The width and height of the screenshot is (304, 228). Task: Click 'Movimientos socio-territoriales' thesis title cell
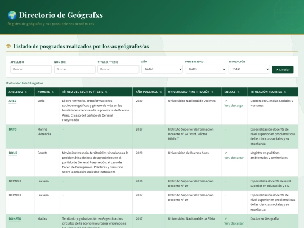coord(95,162)
